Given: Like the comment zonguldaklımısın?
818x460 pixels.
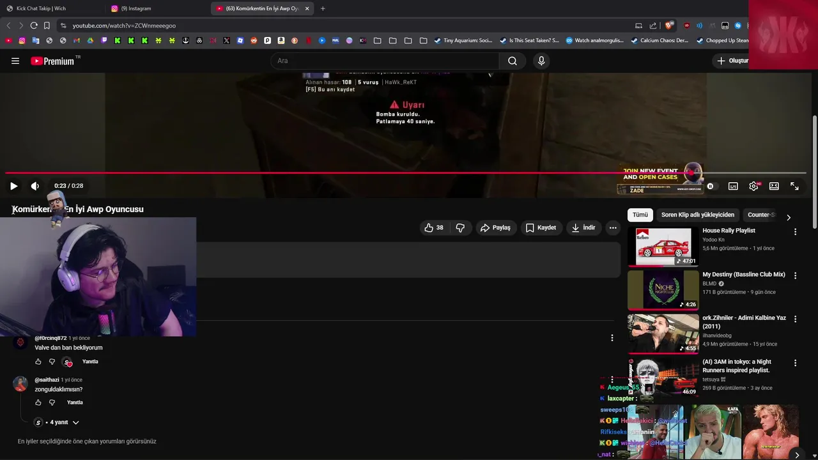Looking at the screenshot, I should pyautogui.click(x=38, y=402).
